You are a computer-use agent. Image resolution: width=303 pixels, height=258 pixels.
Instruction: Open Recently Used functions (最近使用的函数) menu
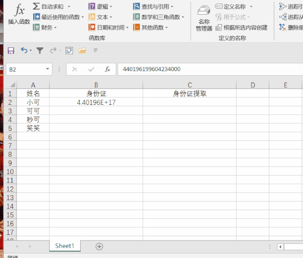(58, 17)
